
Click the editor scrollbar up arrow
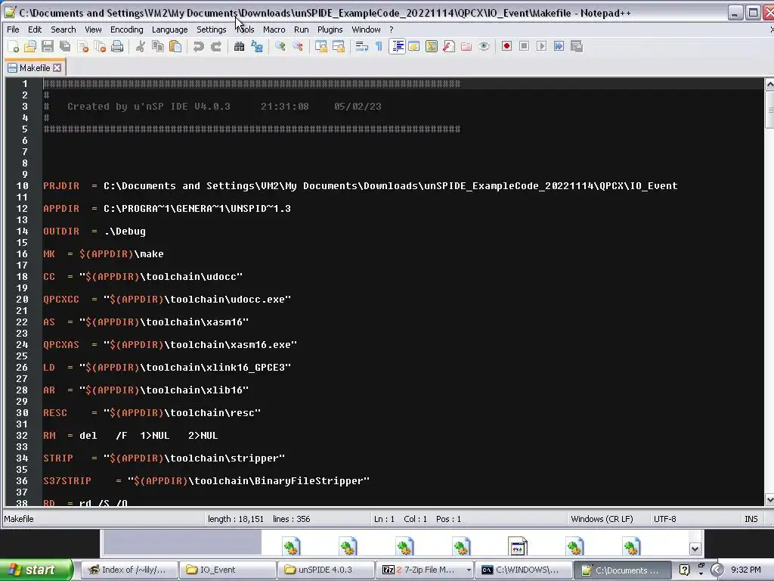click(769, 85)
